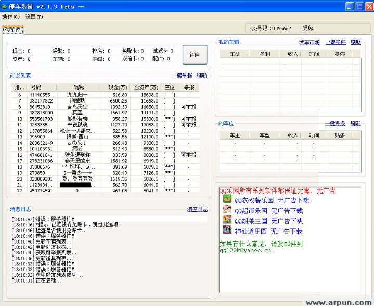Click 一键举报 above the friend list

click(182, 75)
